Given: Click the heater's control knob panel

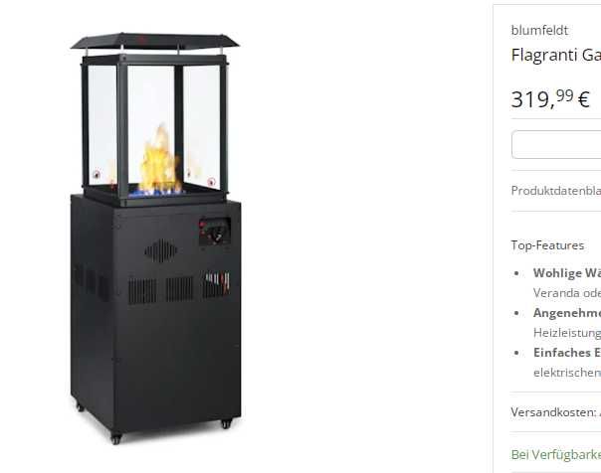Looking at the screenshot, I should coord(215,232).
